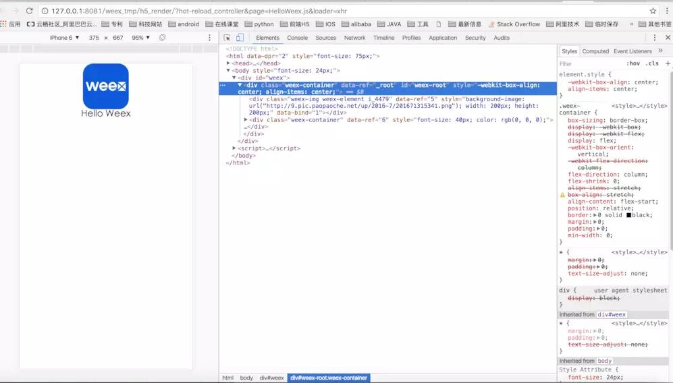Open the Chrome main menu

pos(667,11)
